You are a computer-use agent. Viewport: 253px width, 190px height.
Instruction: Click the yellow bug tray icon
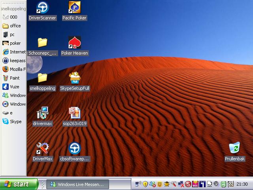[167, 184]
